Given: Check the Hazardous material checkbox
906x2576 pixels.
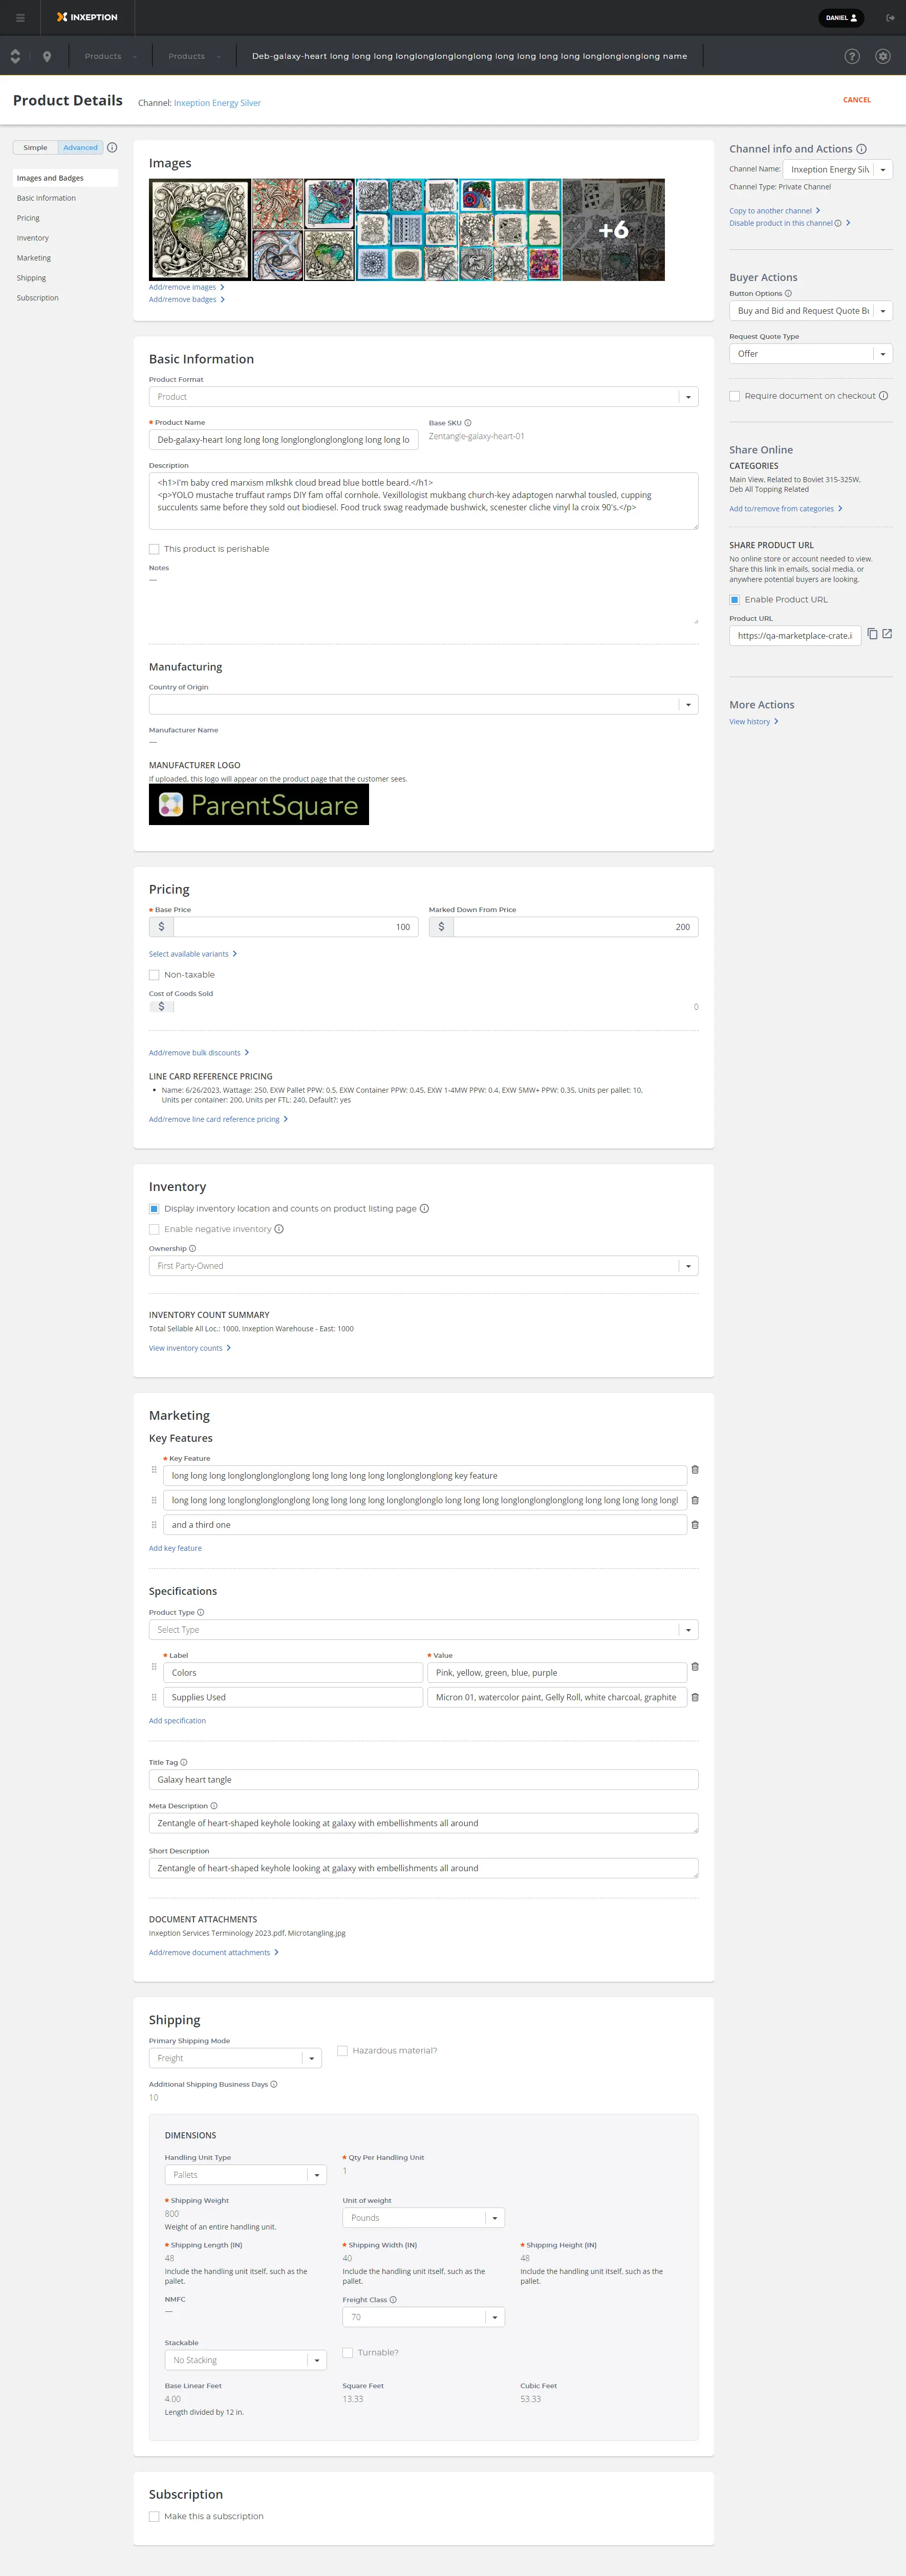Looking at the screenshot, I should click(343, 2051).
